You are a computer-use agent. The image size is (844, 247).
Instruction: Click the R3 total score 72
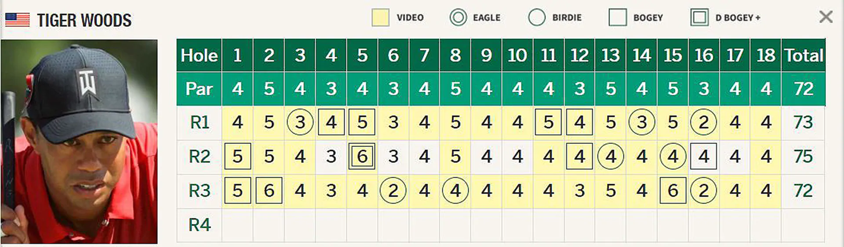click(803, 191)
